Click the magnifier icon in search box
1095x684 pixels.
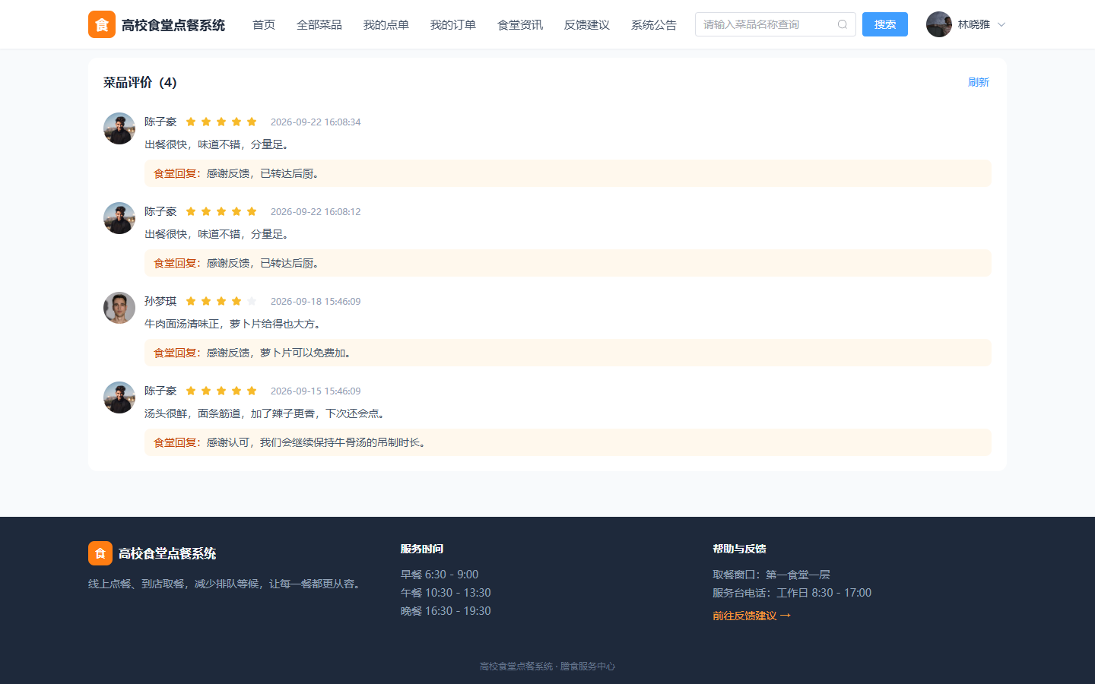pos(843,24)
